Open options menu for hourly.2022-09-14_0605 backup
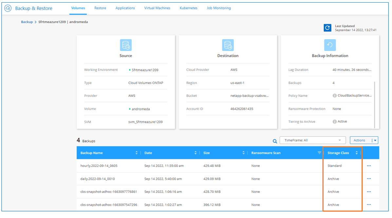Image resolution: width=392 pixels, height=218 pixels. [x=369, y=166]
